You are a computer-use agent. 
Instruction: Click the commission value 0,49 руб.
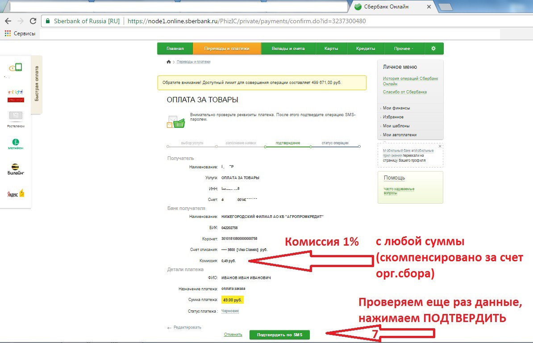coord(229,261)
